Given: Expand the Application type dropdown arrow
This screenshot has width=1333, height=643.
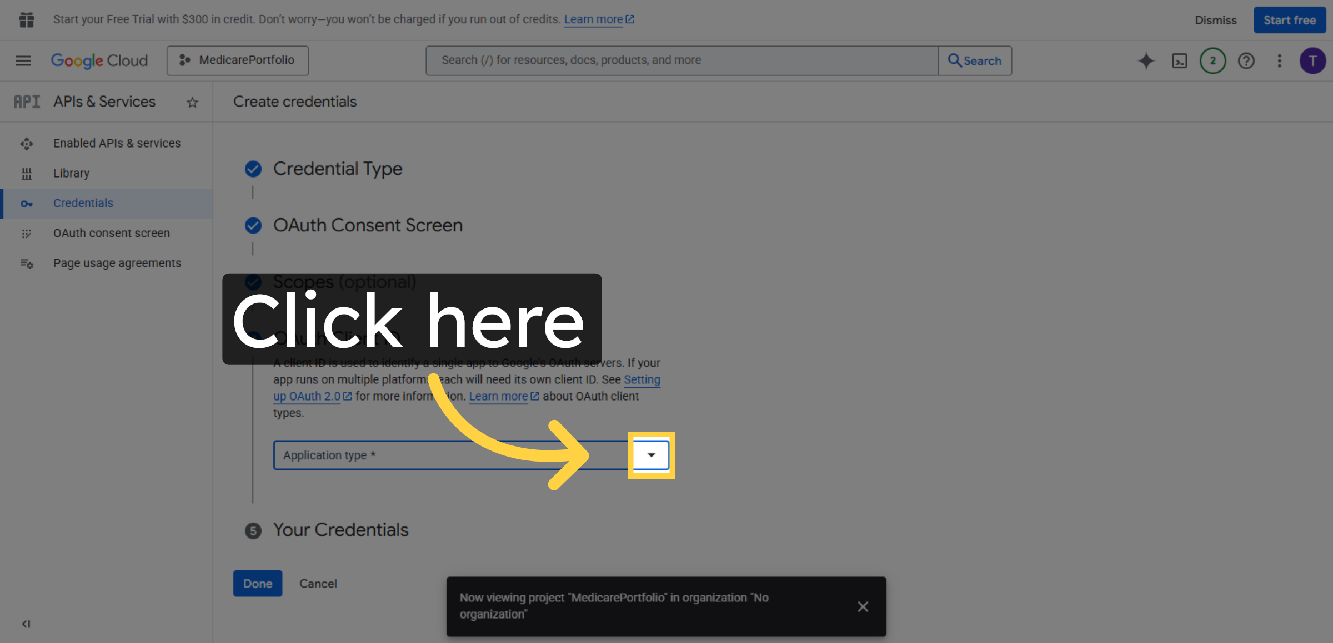Looking at the screenshot, I should 651,455.
